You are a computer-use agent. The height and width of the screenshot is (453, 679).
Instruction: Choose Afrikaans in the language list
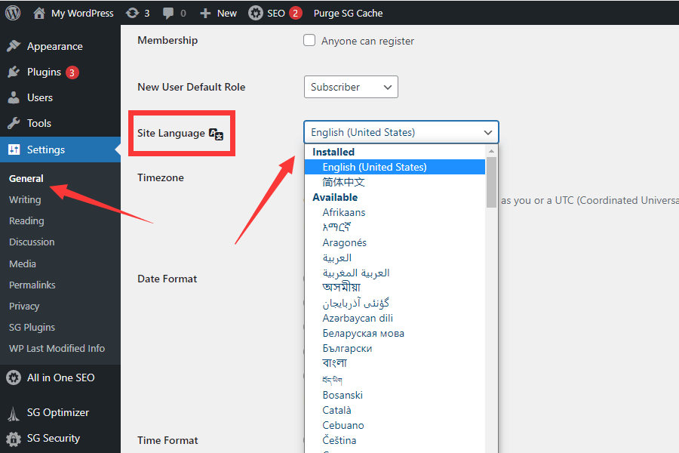click(344, 212)
